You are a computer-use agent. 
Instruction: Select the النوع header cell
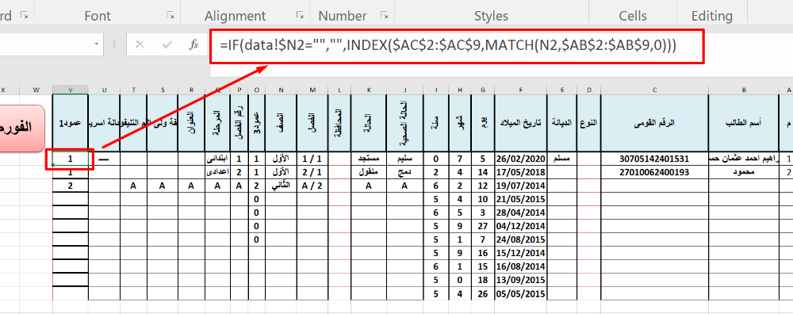(x=588, y=123)
